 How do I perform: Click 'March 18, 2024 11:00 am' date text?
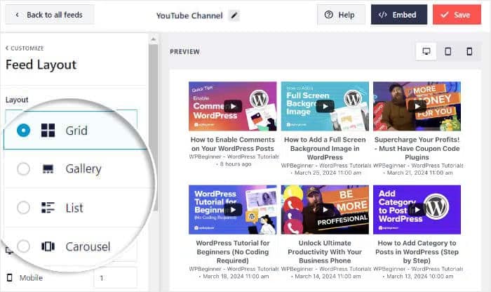click(x=236, y=277)
